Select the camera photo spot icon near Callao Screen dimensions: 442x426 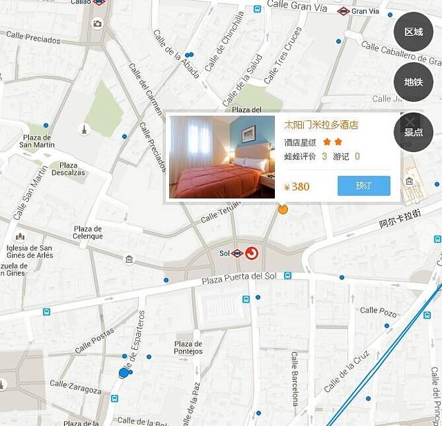pos(97,24)
